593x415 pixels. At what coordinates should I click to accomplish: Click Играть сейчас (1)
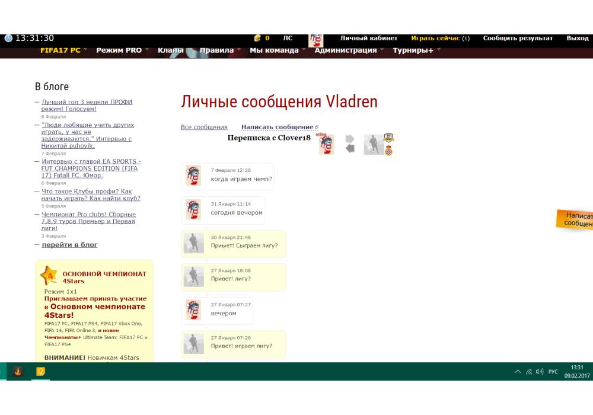point(440,38)
